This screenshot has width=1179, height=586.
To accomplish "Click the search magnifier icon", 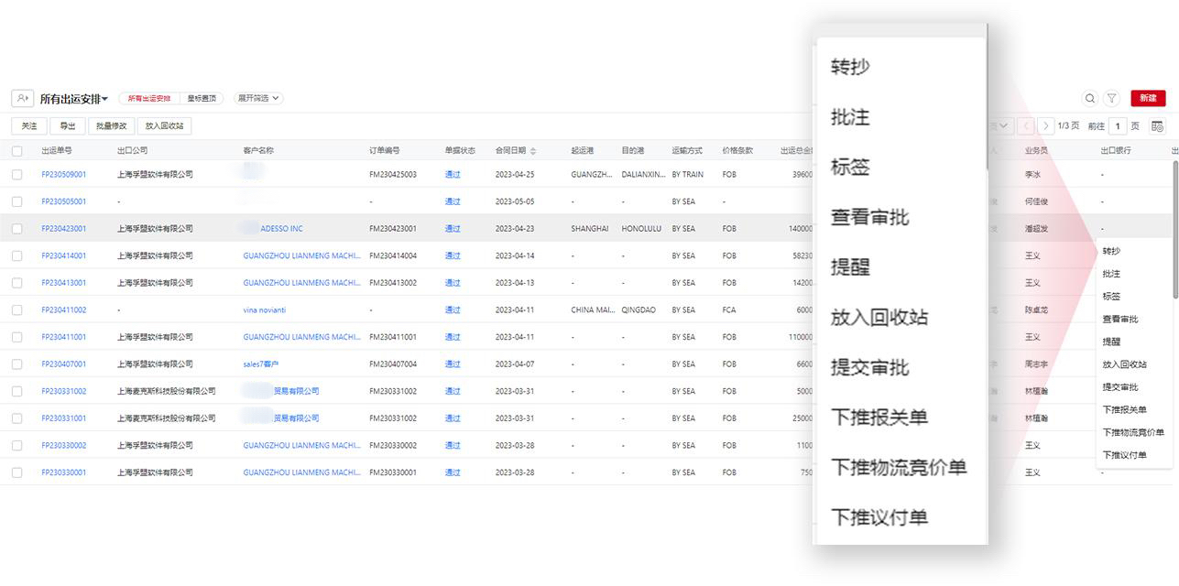I will pyautogui.click(x=1090, y=97).
